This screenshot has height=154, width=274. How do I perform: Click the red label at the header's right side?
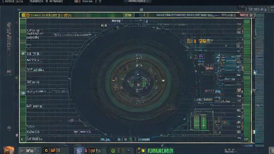[244, 15]
